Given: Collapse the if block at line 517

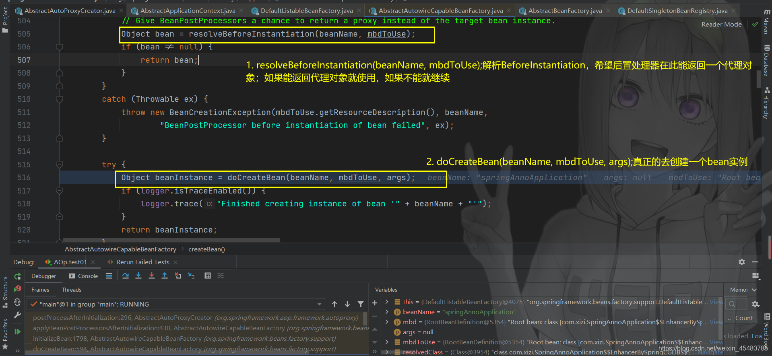Looking at the screenshot, I should tap(60, 191).
